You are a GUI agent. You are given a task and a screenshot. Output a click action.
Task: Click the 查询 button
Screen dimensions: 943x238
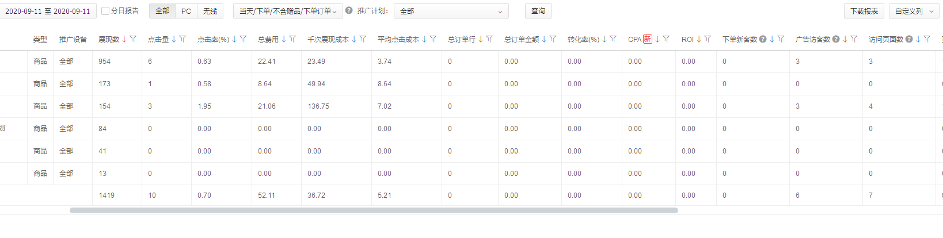[538, 11]
